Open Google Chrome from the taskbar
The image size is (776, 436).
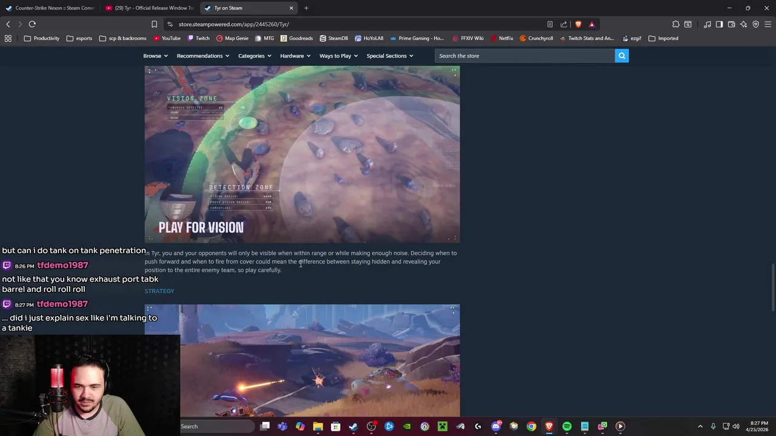[531, 426]
